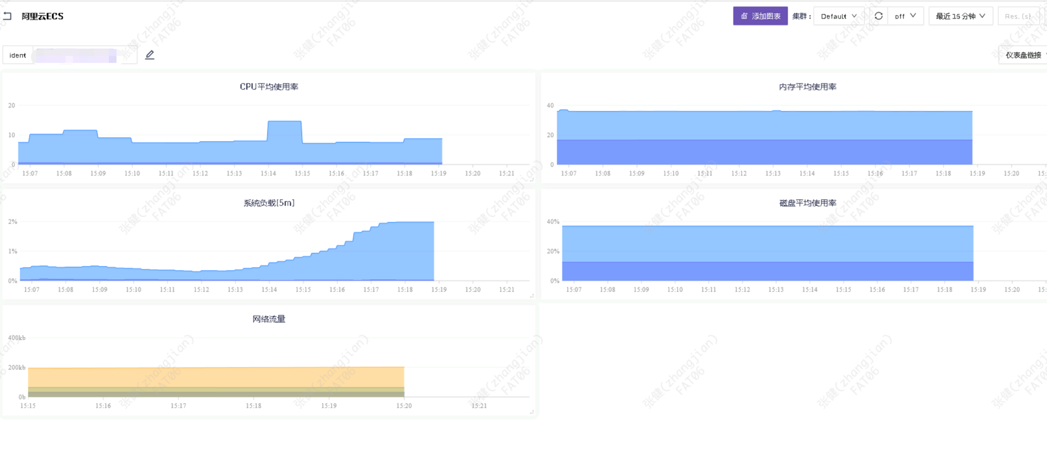Click the pencil icon to edit variables
This screenshot has height=461, width=1047.
pos(150,55)
